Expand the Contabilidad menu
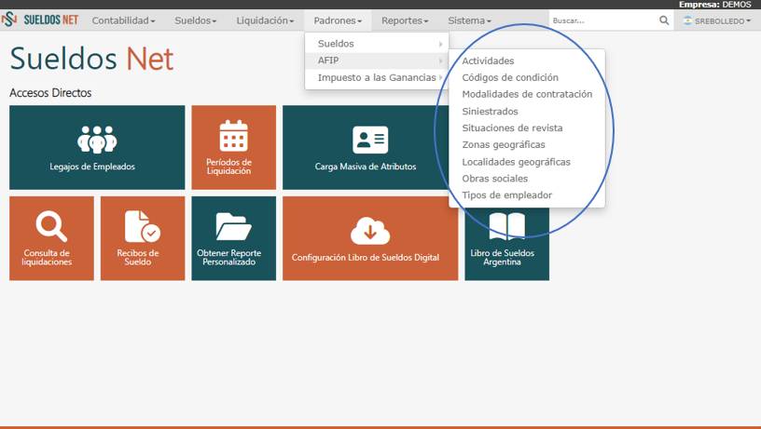 click(x=123, y=20)
